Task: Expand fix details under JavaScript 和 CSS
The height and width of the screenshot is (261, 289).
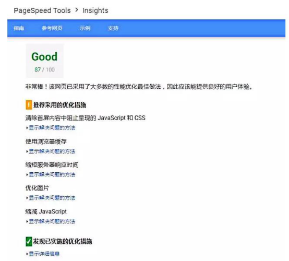Action: [x=51, y=128]
